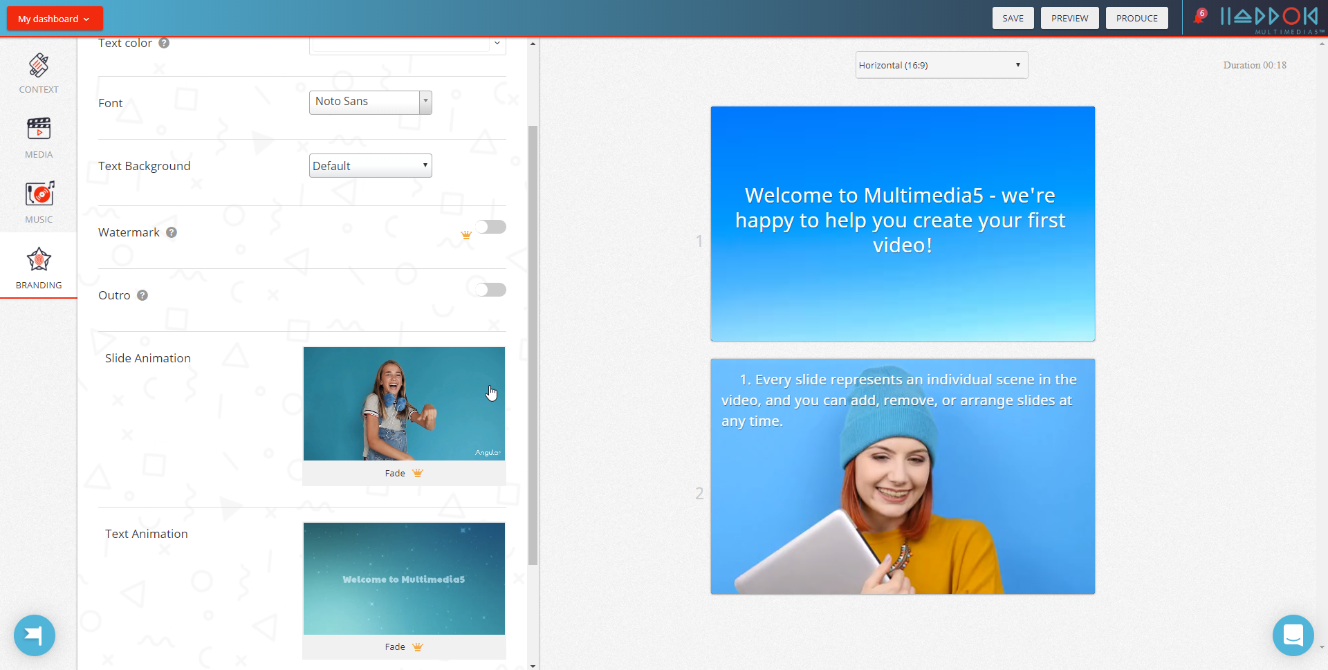
Task: Expand the Text Background dropdown
Action: click(x=370, y=166)
